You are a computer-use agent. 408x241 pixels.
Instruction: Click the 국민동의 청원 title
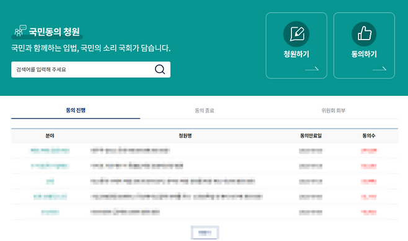(x=54, y=32)
